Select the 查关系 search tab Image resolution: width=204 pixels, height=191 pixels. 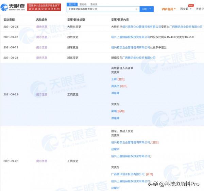point(94,4)
